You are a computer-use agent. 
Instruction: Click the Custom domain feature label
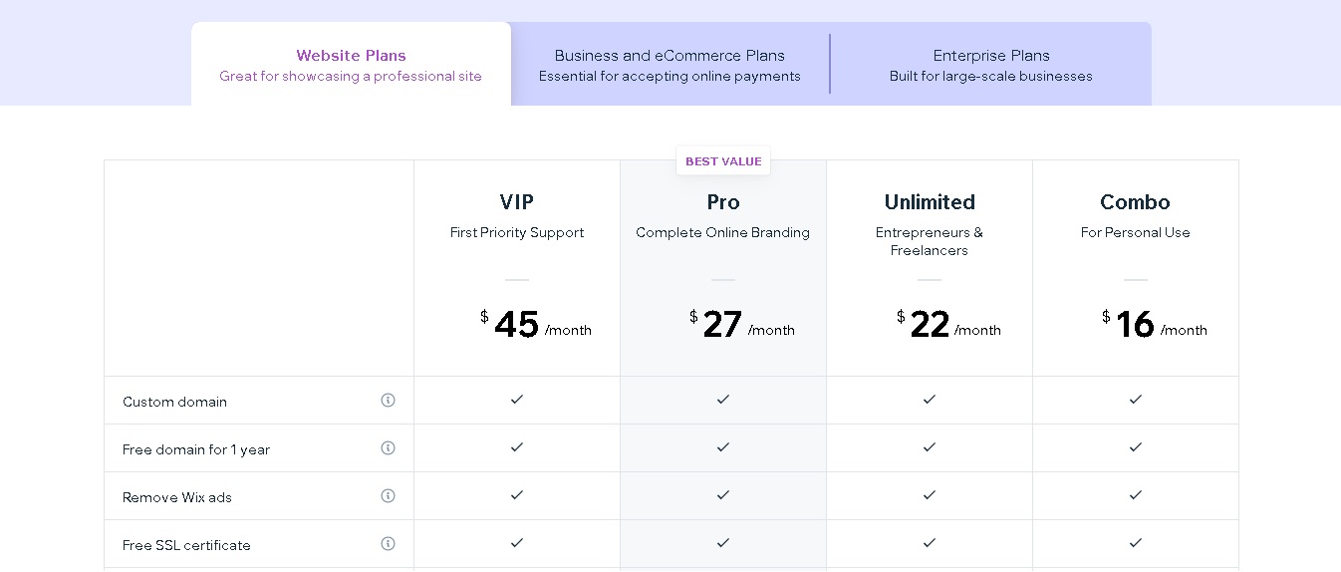pos(174,402)
